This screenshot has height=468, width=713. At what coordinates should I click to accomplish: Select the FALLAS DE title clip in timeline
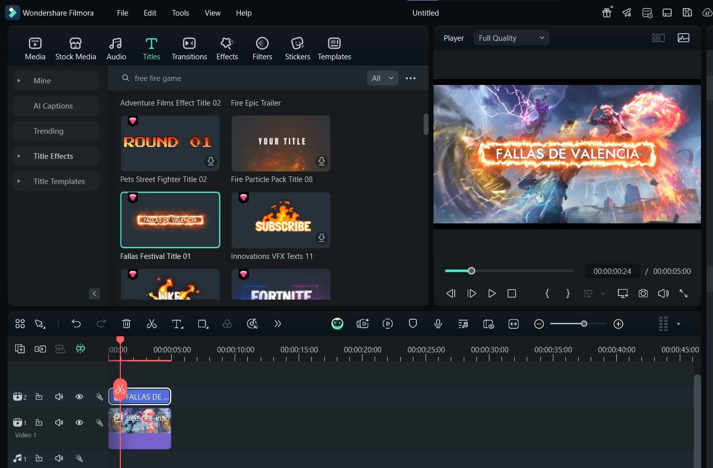[140, 397]
